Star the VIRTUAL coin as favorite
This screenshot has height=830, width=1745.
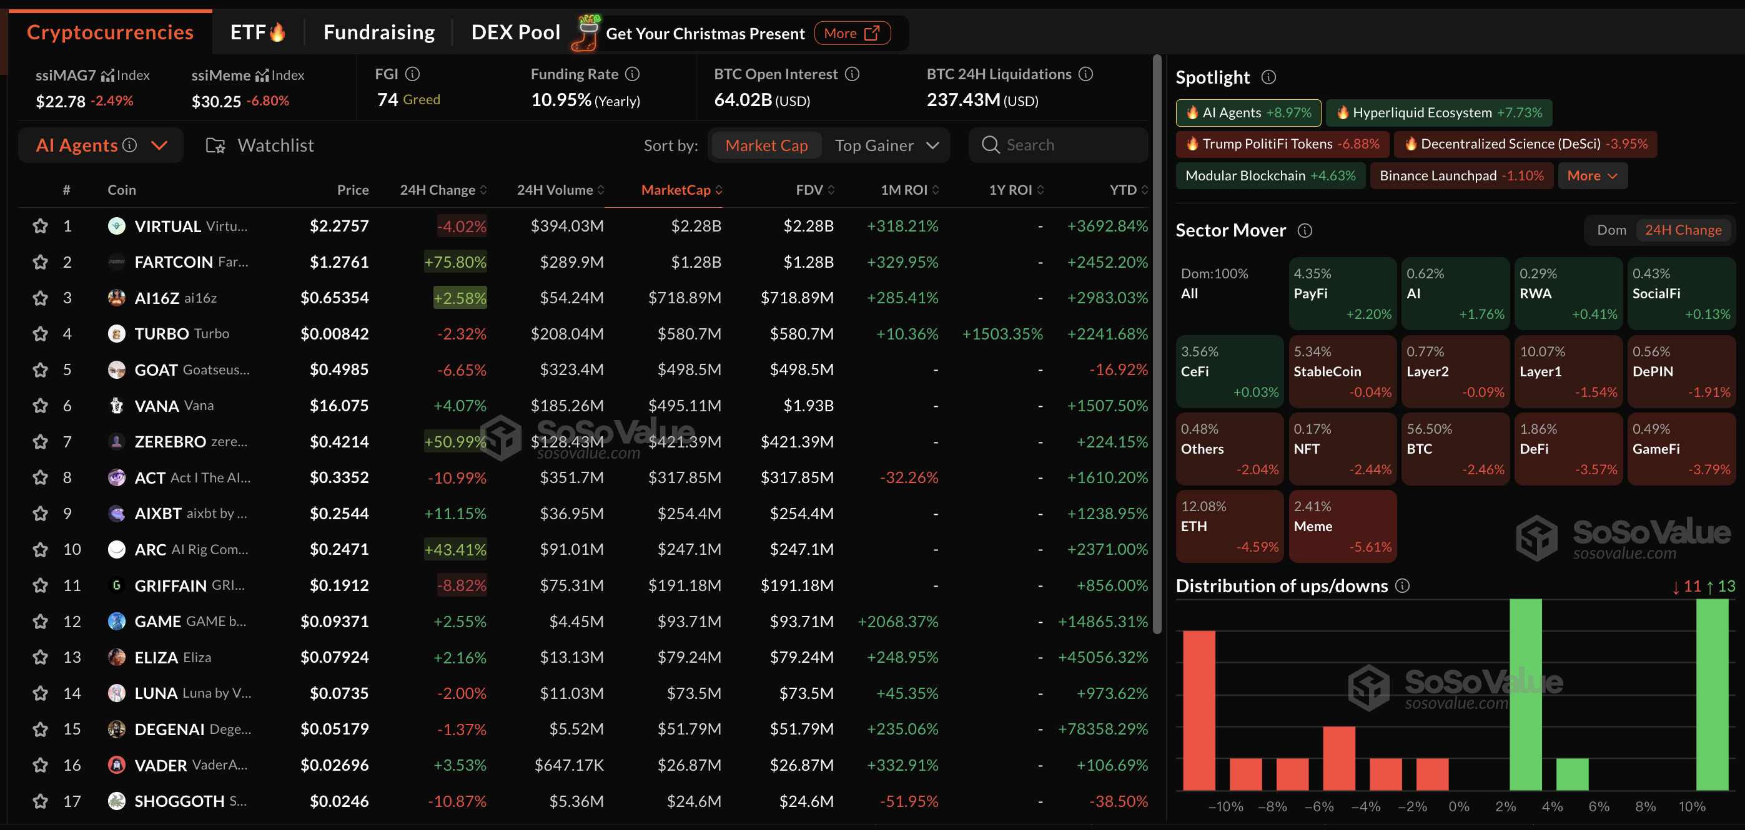click(x=41, y=225)
